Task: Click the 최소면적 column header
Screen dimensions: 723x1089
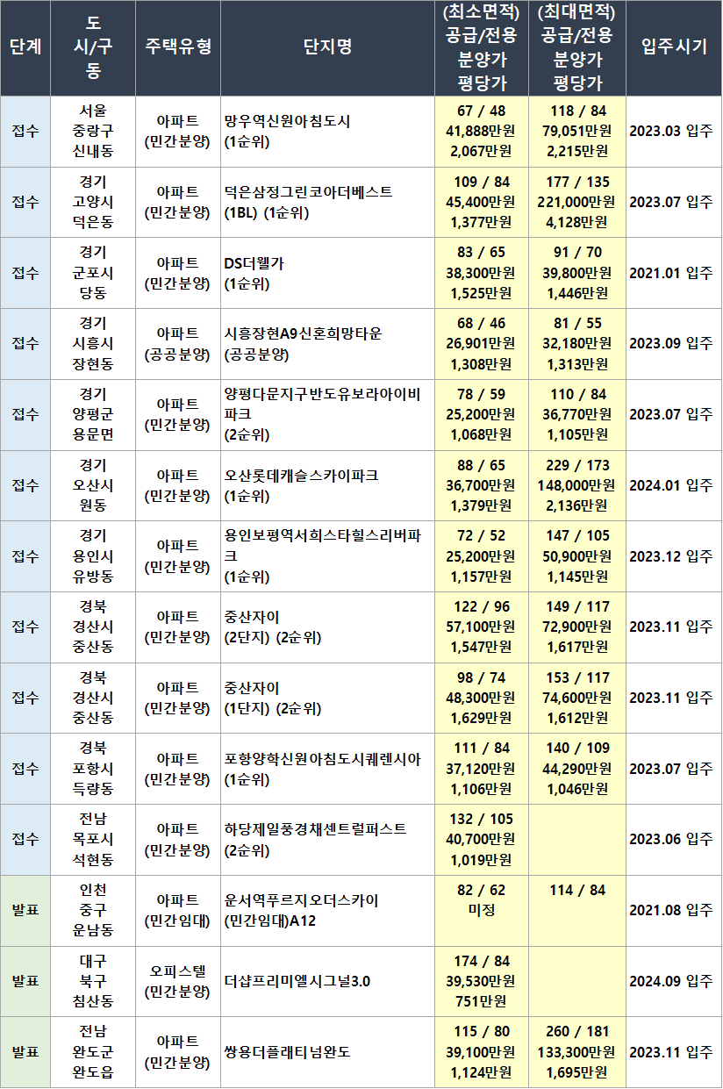Action: tap(481, 47)
